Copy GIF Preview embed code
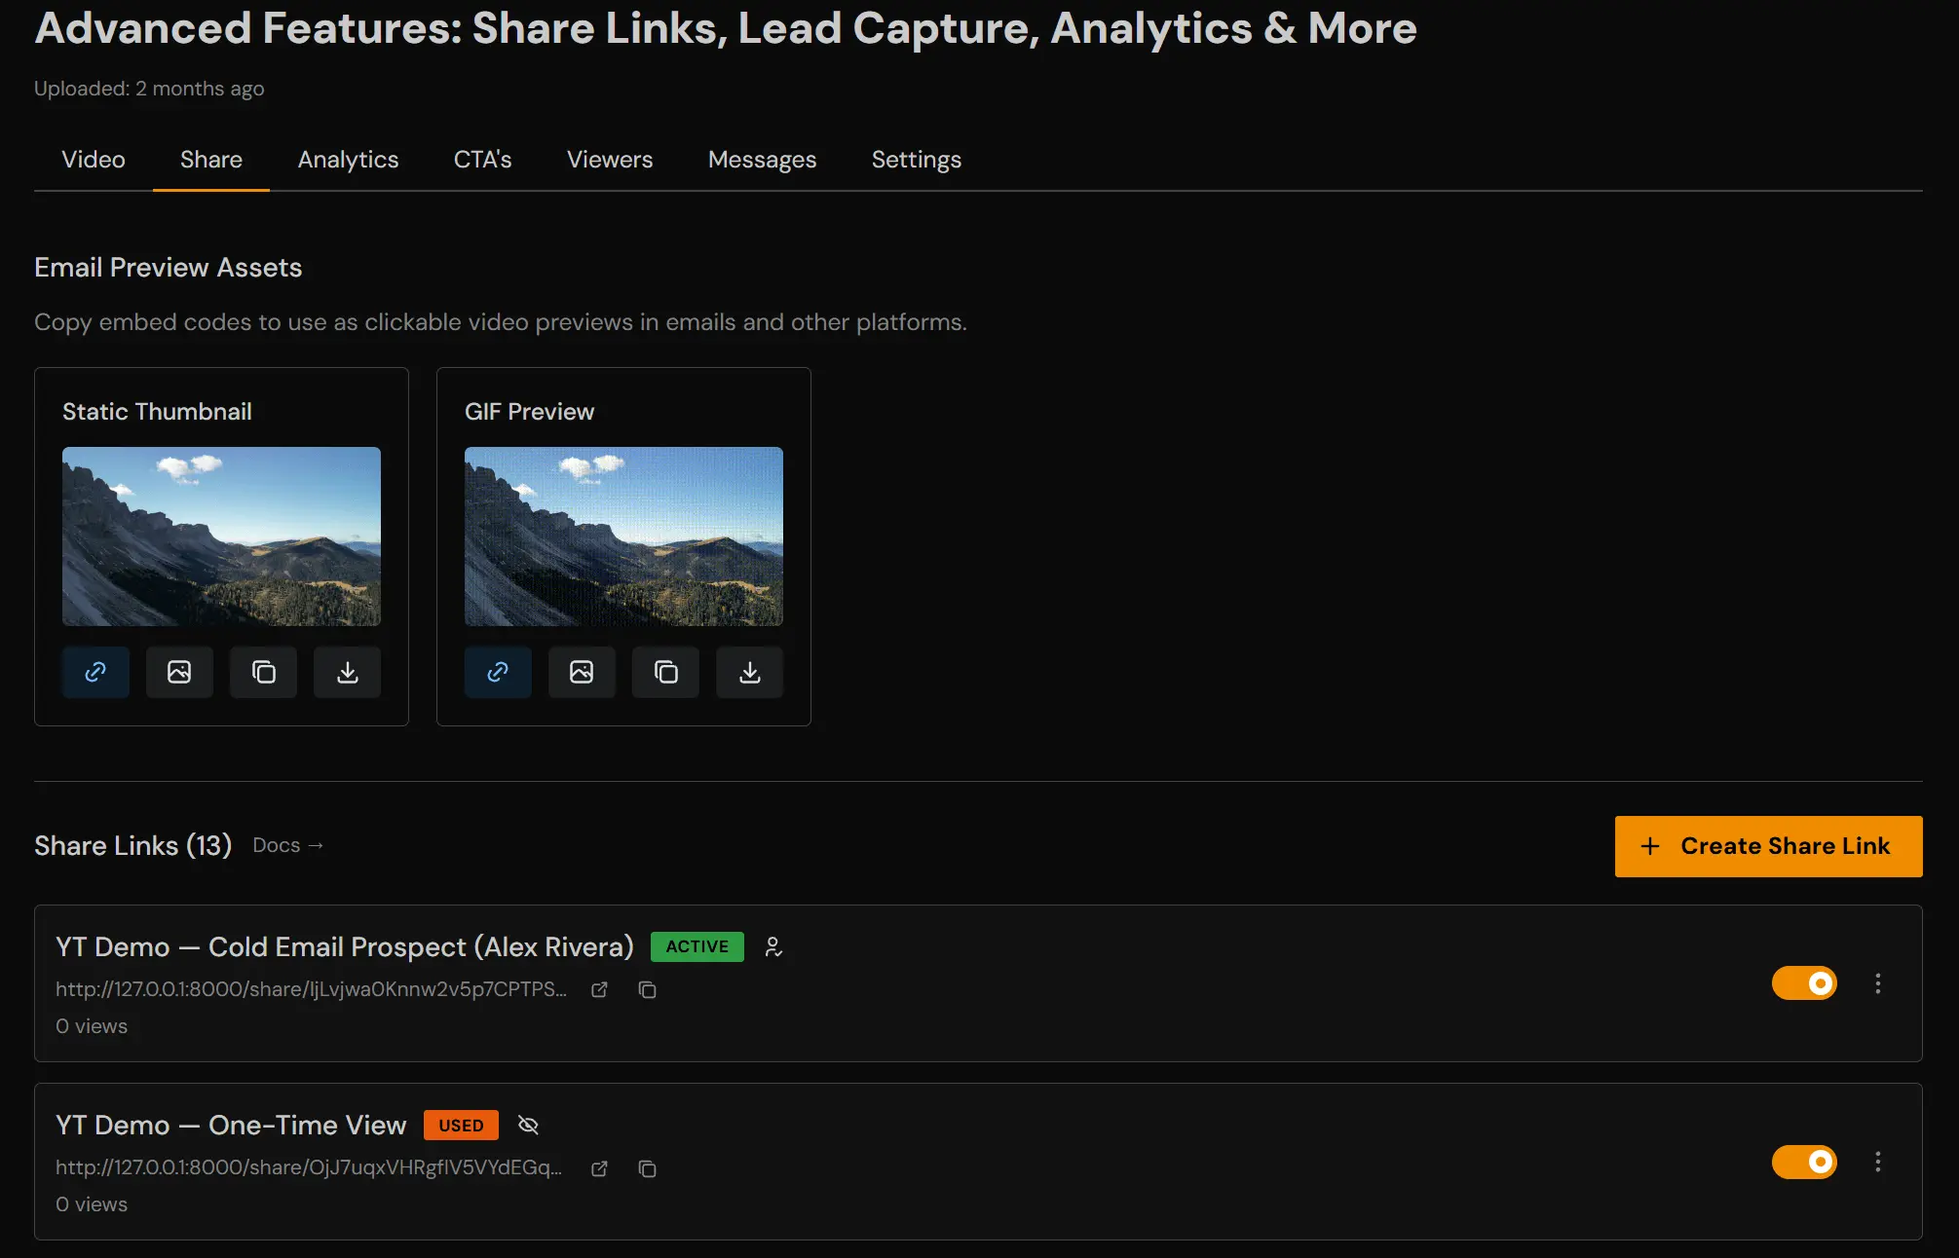Image resolution: width=1959 pixels, height=1258 pixels. tap(665, 672)
